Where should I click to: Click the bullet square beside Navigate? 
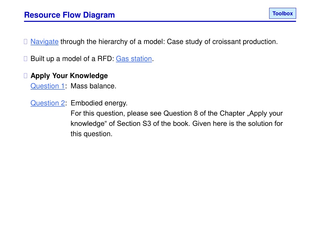(x=26, y=42)
